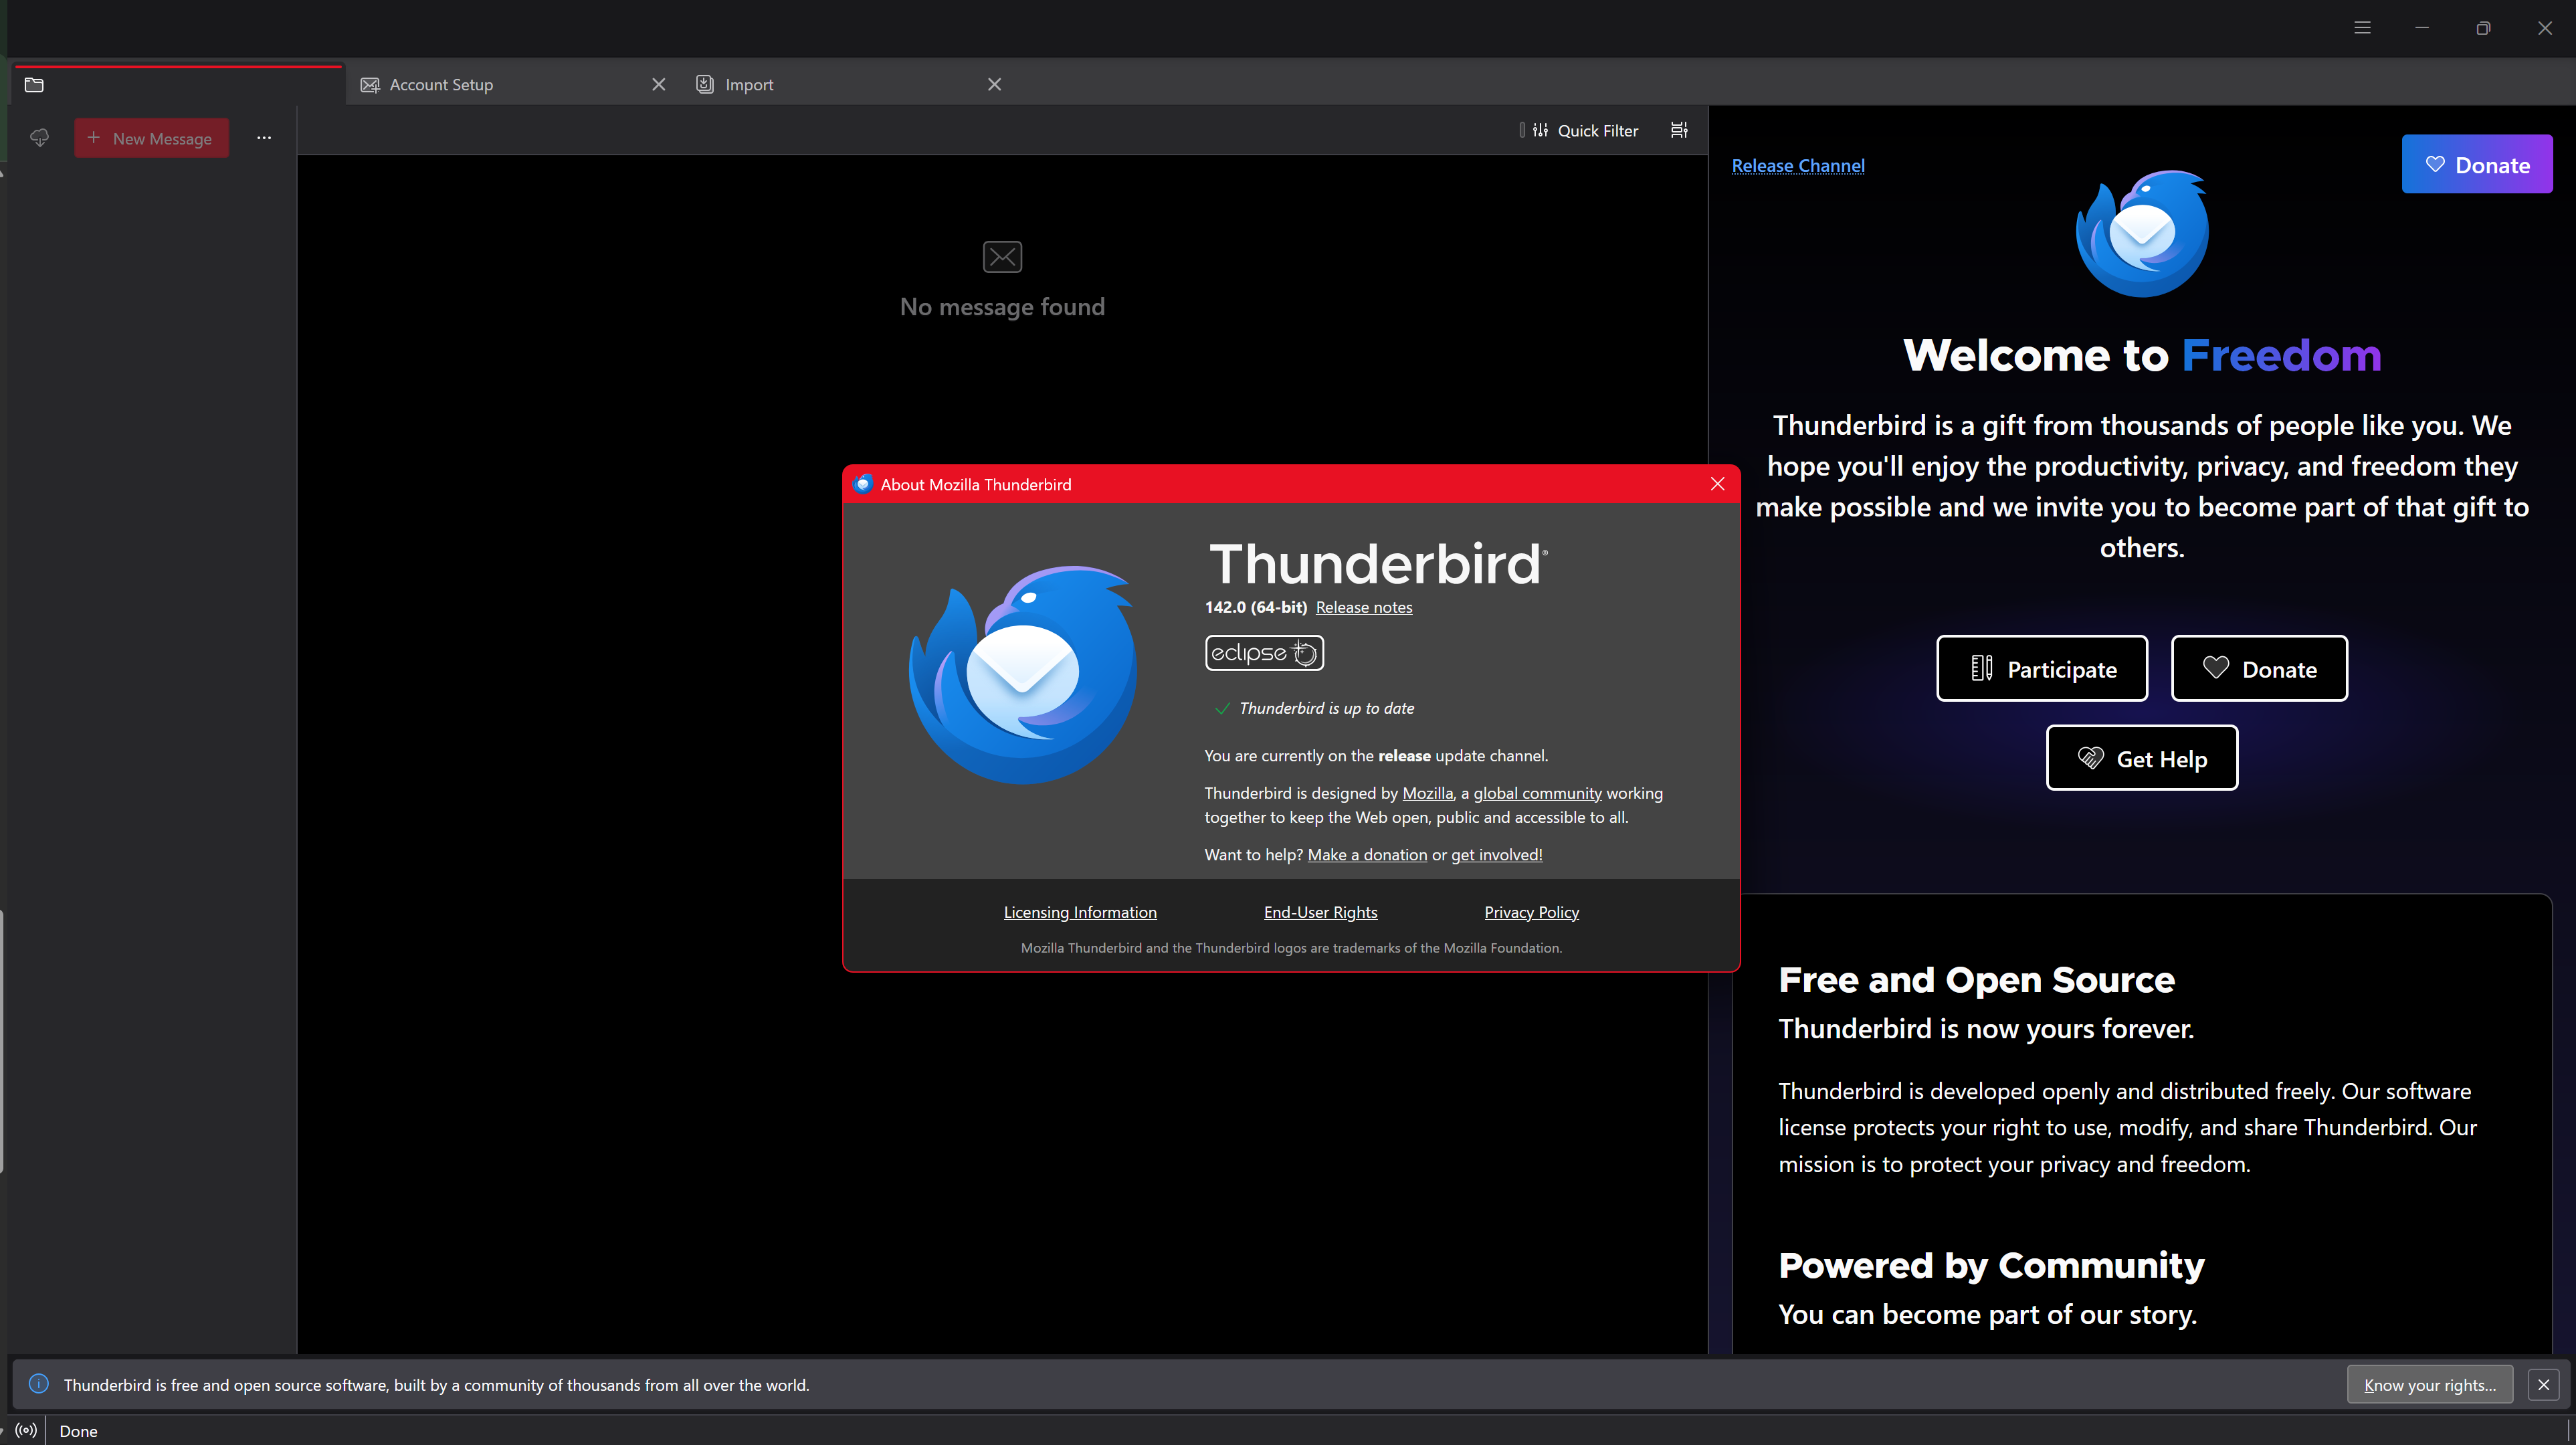This screenshot has height=1445, width=2576.
Task: Open the Privacy Policy link
Action: pos(1531,912)
